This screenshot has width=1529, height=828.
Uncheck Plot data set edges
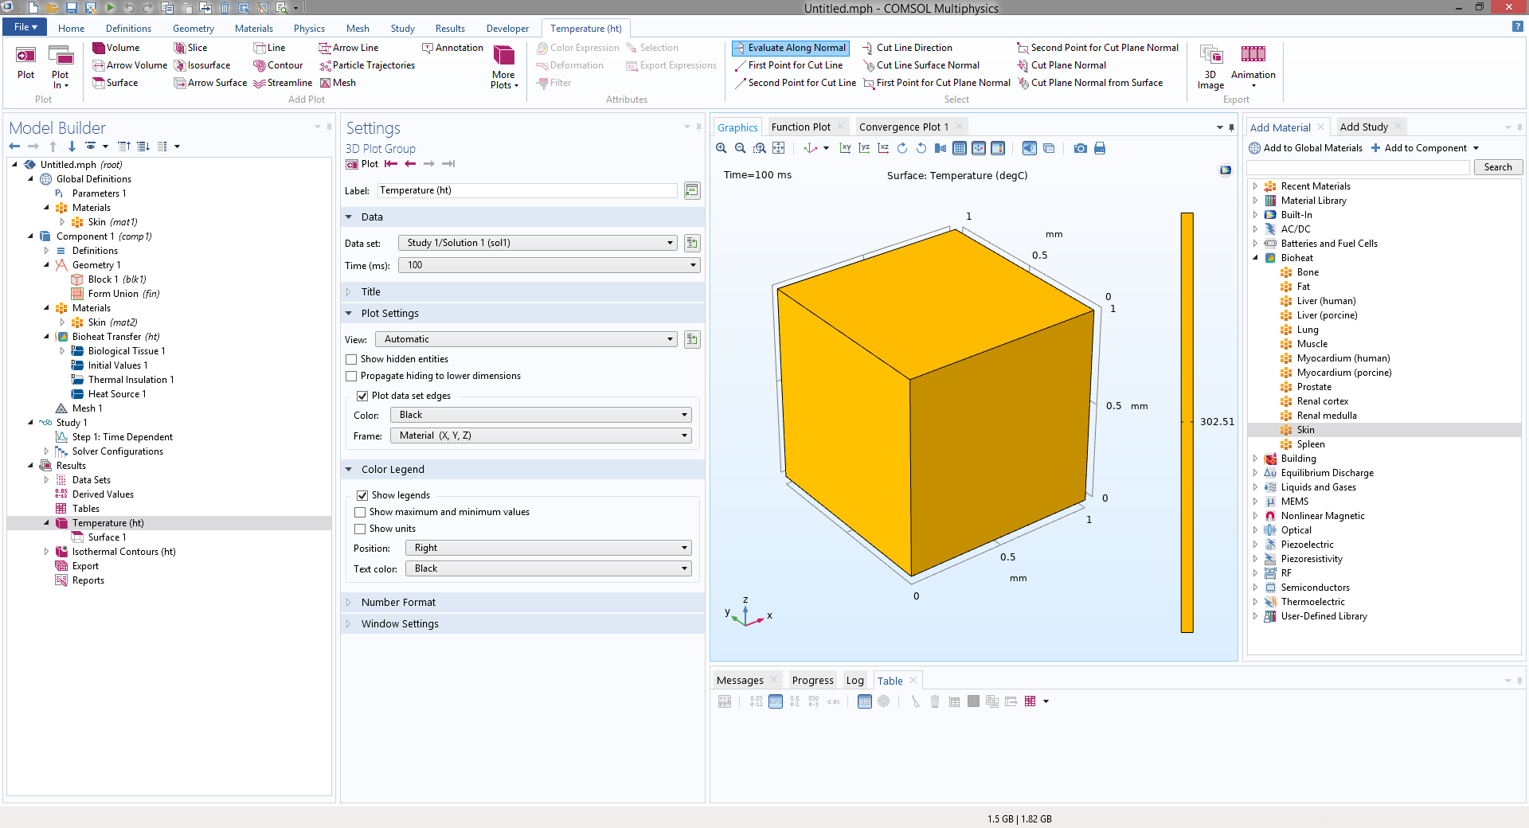[x=362, y=396]
